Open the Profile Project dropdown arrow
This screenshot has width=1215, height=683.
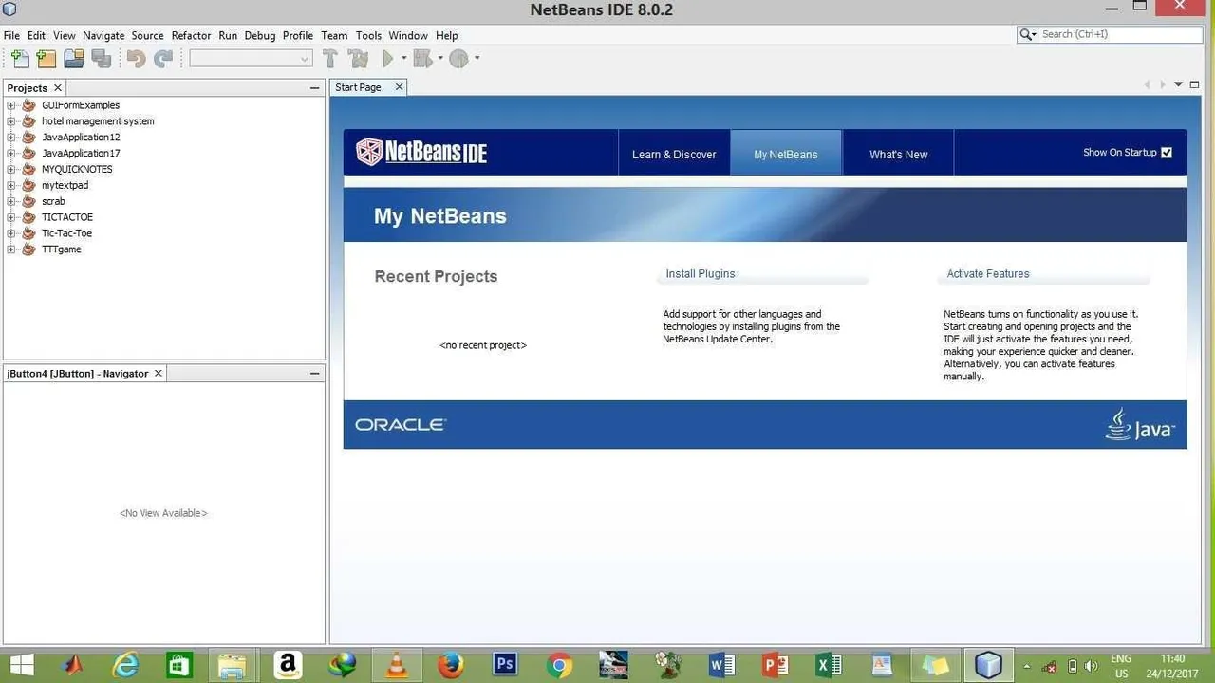(477, 59)
